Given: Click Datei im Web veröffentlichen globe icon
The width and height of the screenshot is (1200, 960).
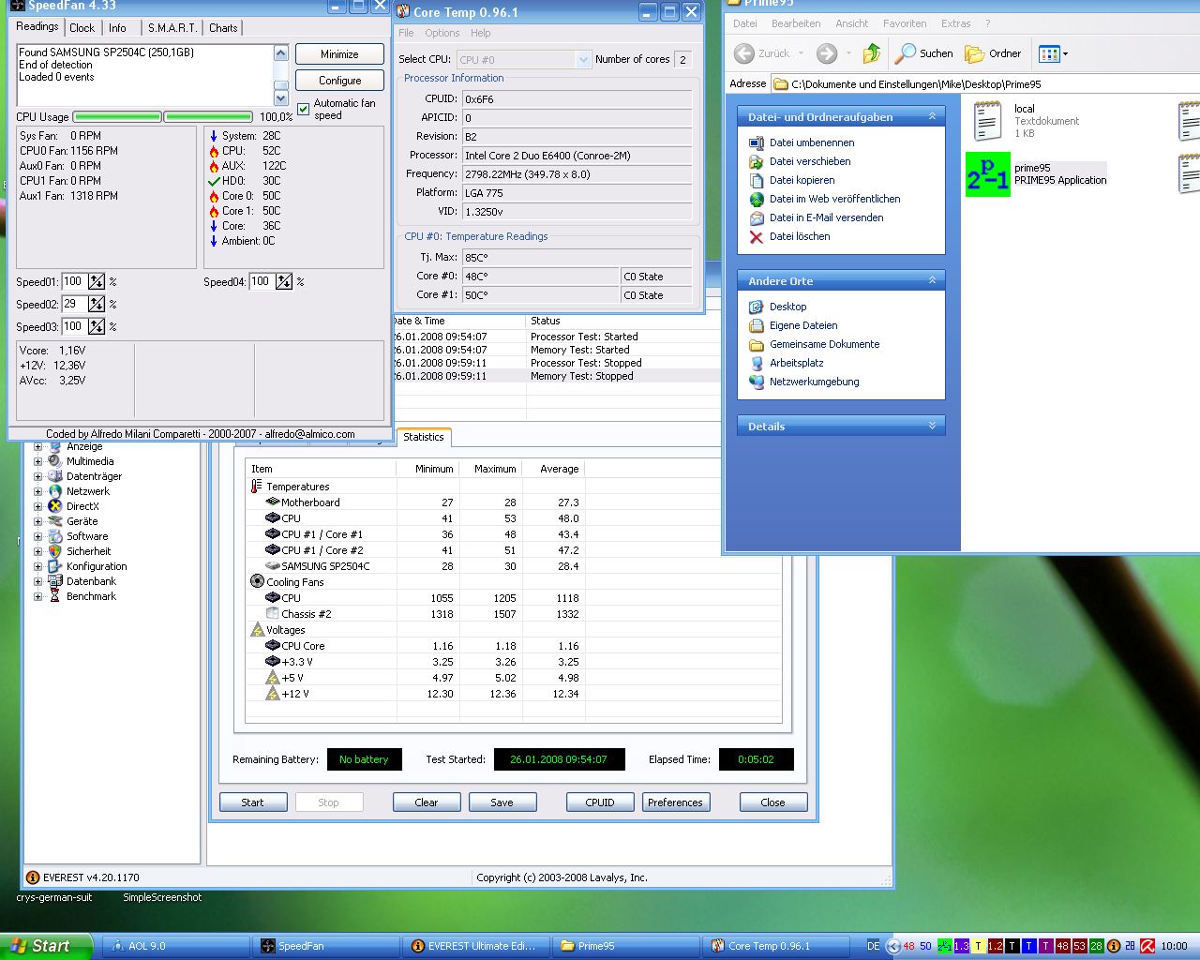Looking at the screenshot, I should point(757,199).
